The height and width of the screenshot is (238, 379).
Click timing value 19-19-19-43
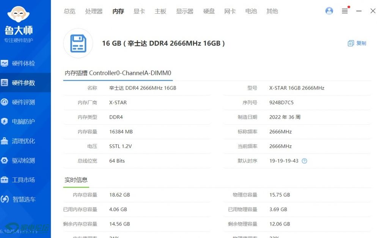point(284,161)
